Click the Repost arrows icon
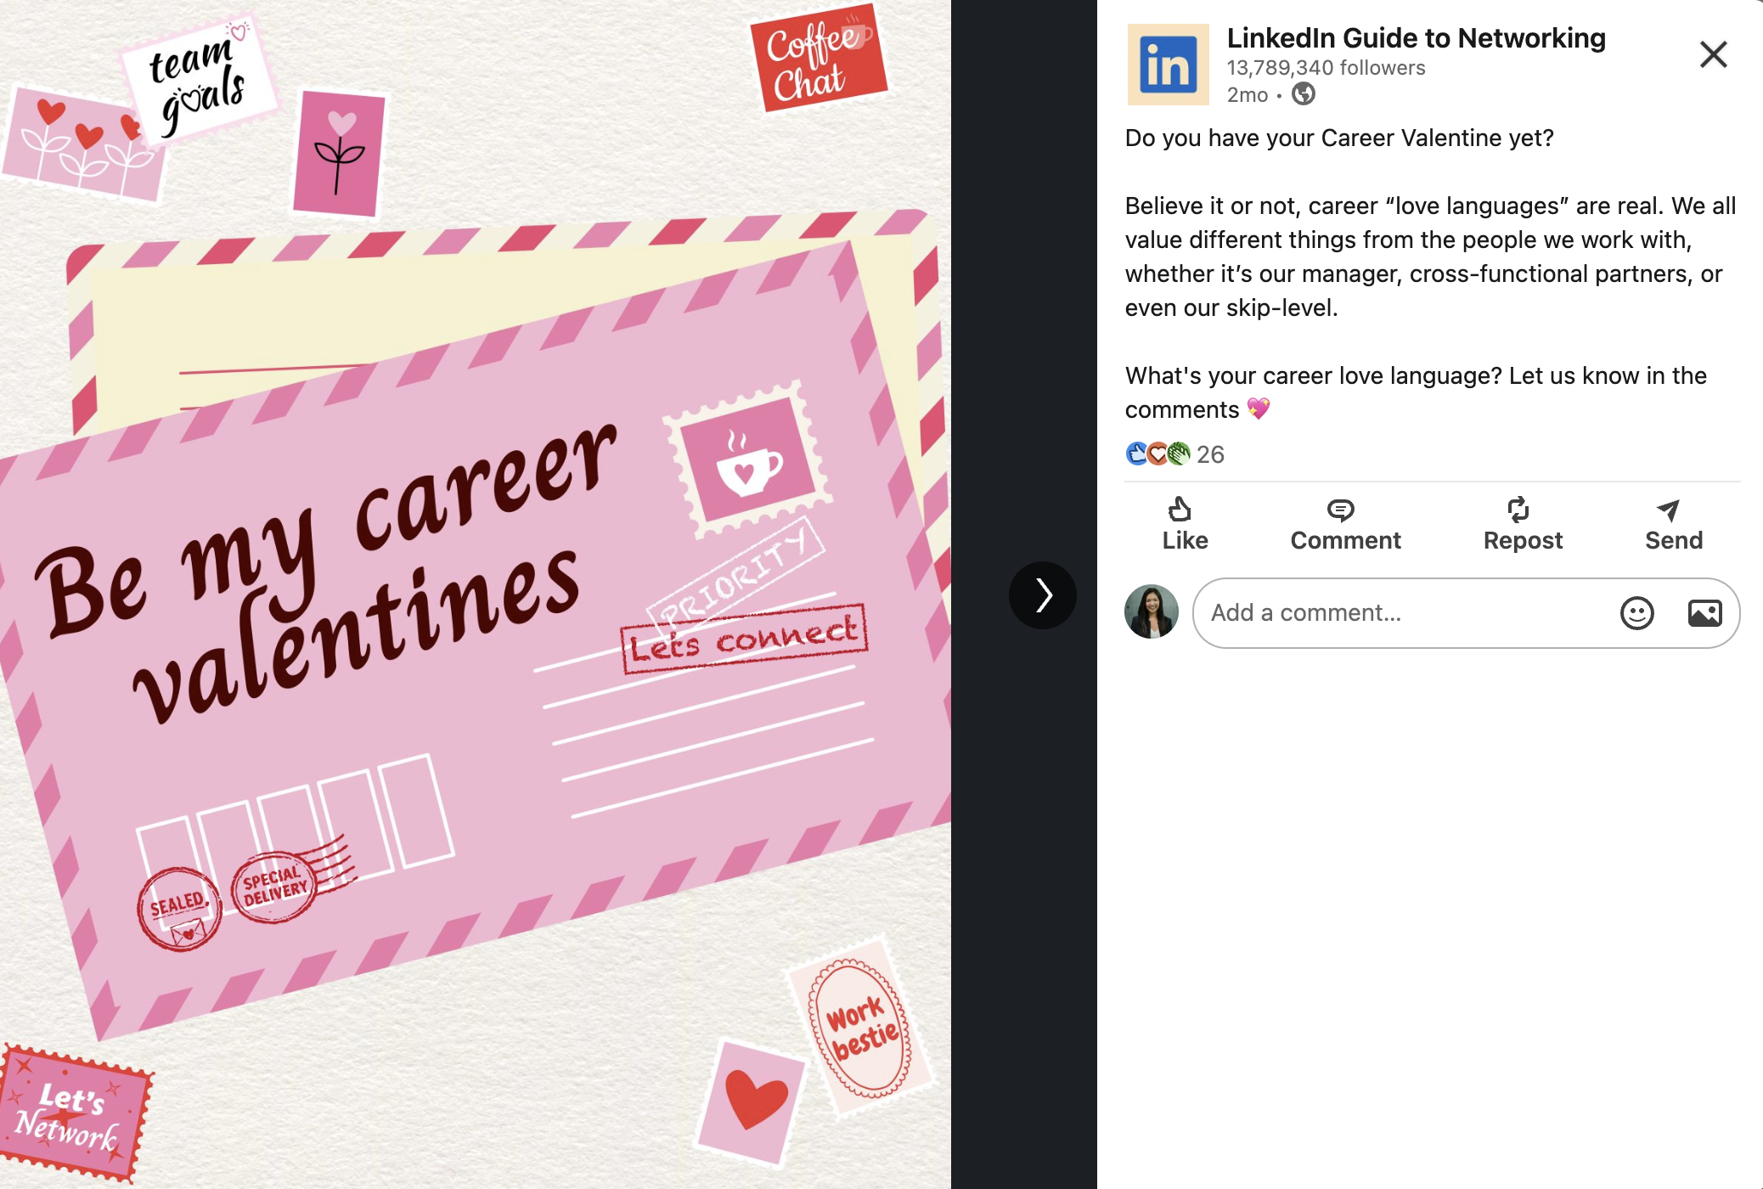 tap(1518, 509)
